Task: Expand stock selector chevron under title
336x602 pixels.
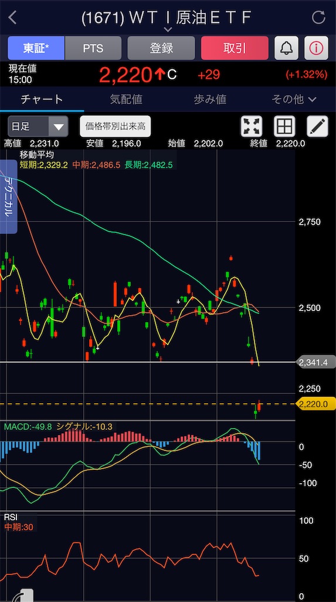Action: pos(168,30)
